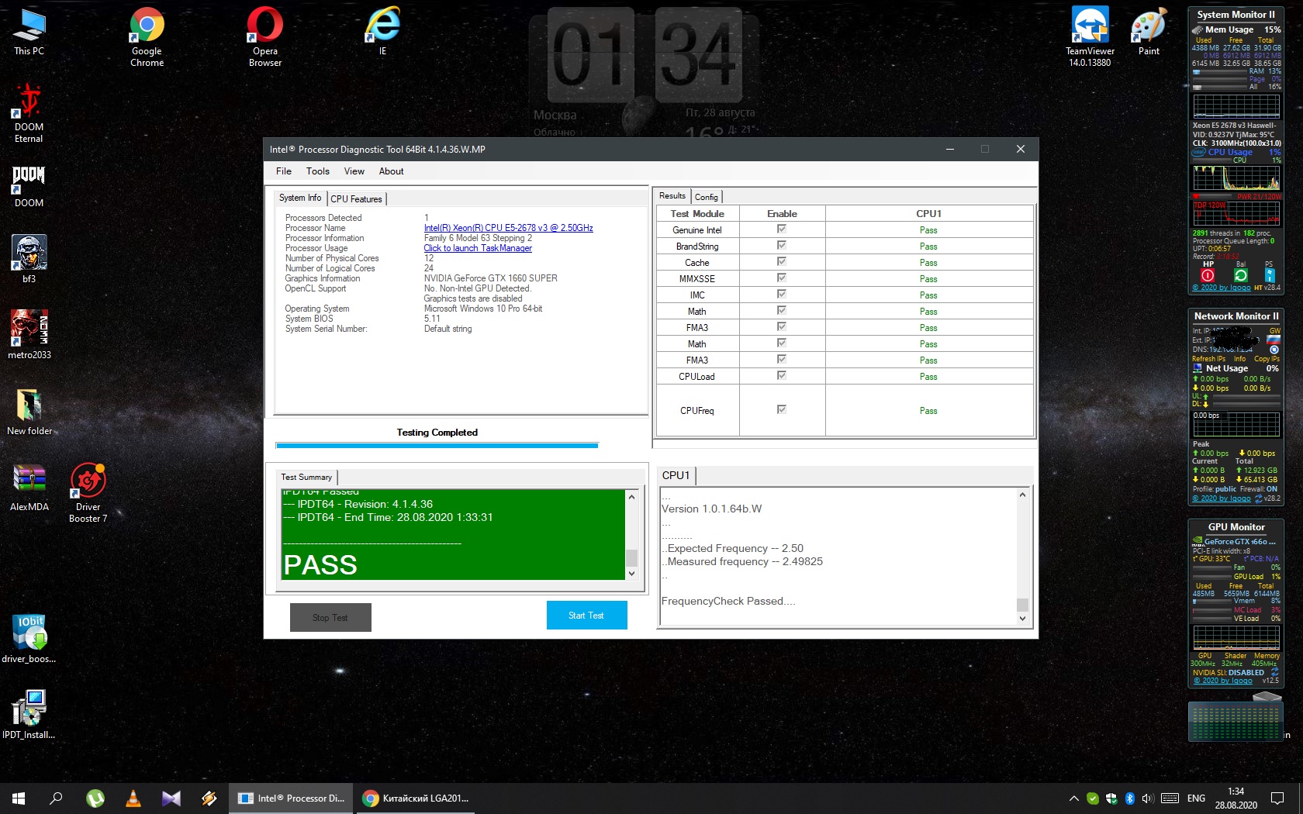
Task: Select the DOOM Eternal desktop icon
Action: point(29,113)
